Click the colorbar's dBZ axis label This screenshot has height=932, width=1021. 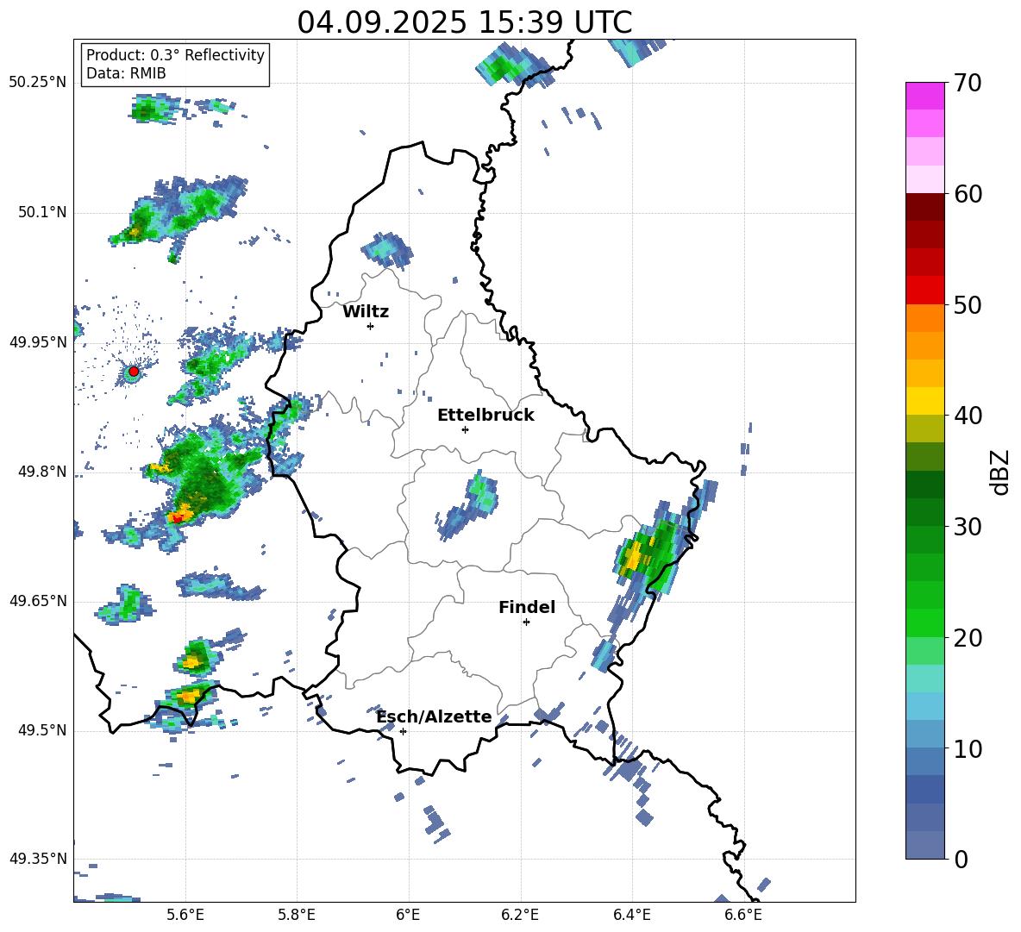coord(999,472)
